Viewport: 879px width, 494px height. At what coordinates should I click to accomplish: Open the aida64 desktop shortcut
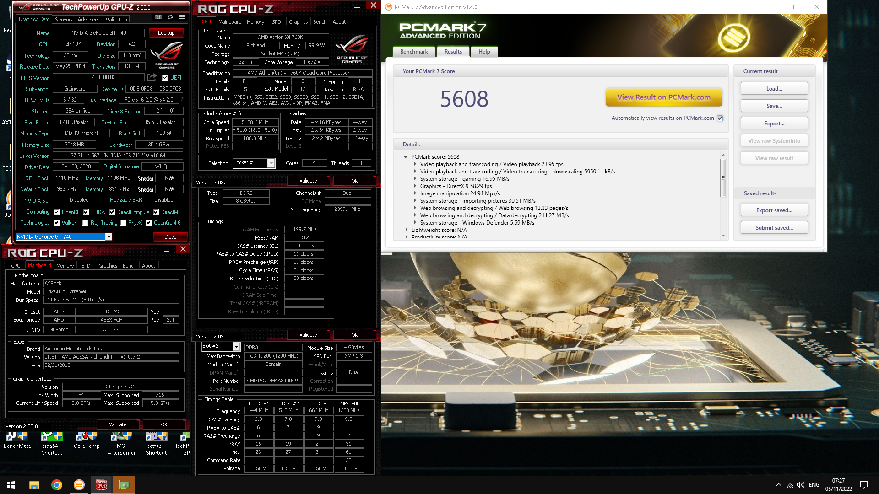52,444
